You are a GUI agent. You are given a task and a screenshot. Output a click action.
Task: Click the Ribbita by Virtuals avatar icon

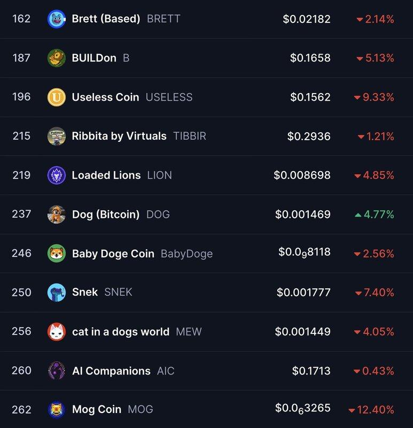pyautogui.click(x=57, y=136)
